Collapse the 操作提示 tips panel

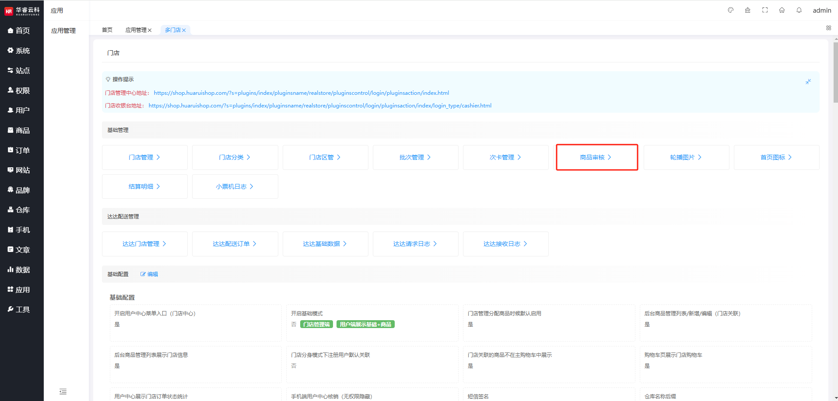tap(808, 82)
